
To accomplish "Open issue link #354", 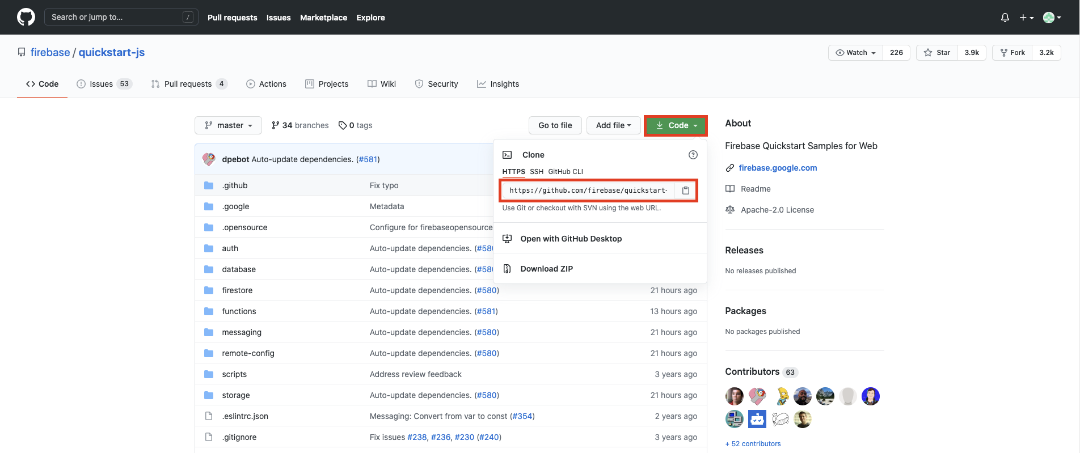I will coord(522,416).
